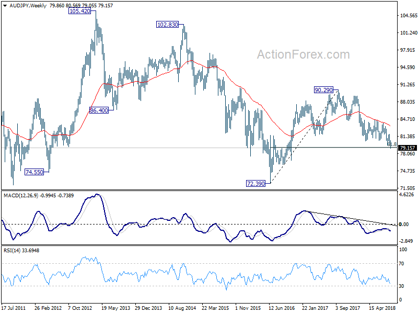The height and width of the screenshot is (314, 418).
Task: Click the 84.710 price axis value
Action: click(x=409, y=119)
